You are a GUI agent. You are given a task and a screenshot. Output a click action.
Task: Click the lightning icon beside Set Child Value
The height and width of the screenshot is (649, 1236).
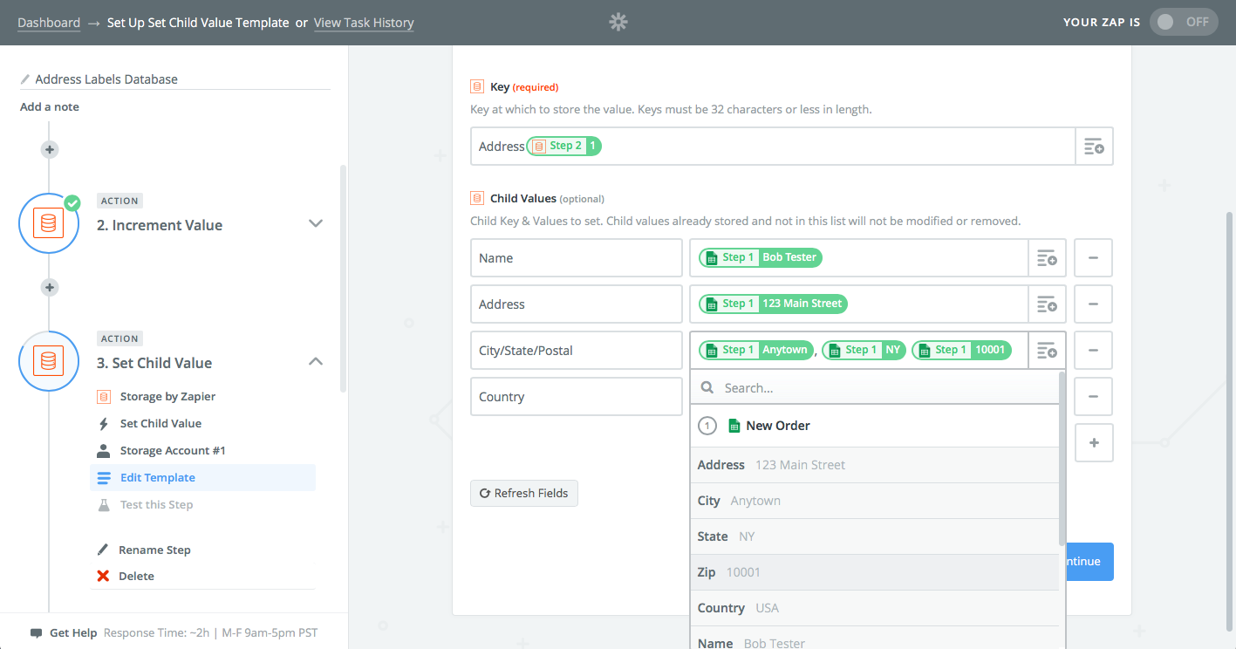[103, 424]
